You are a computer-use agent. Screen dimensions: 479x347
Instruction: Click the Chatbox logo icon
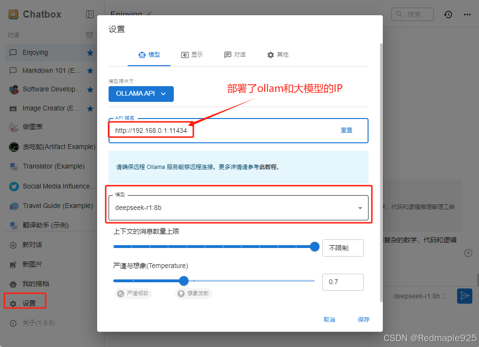pos(13,14)
